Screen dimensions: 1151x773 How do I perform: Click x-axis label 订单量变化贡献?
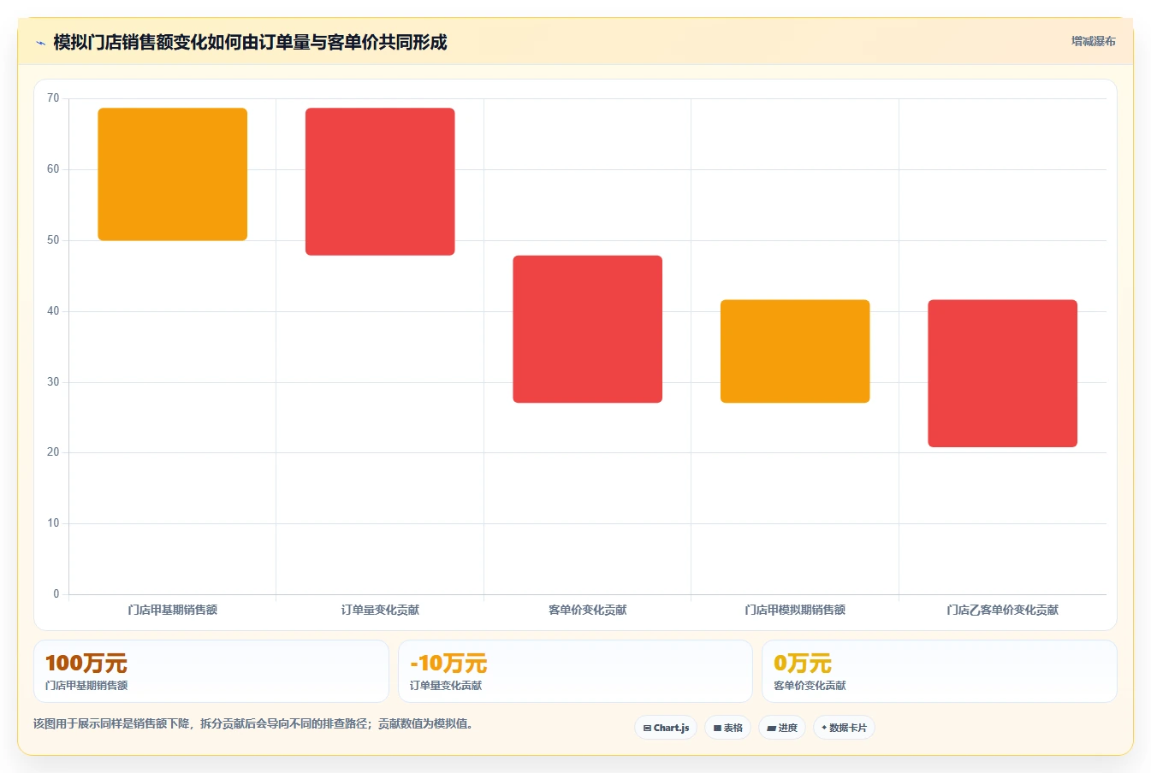(380, 610)
